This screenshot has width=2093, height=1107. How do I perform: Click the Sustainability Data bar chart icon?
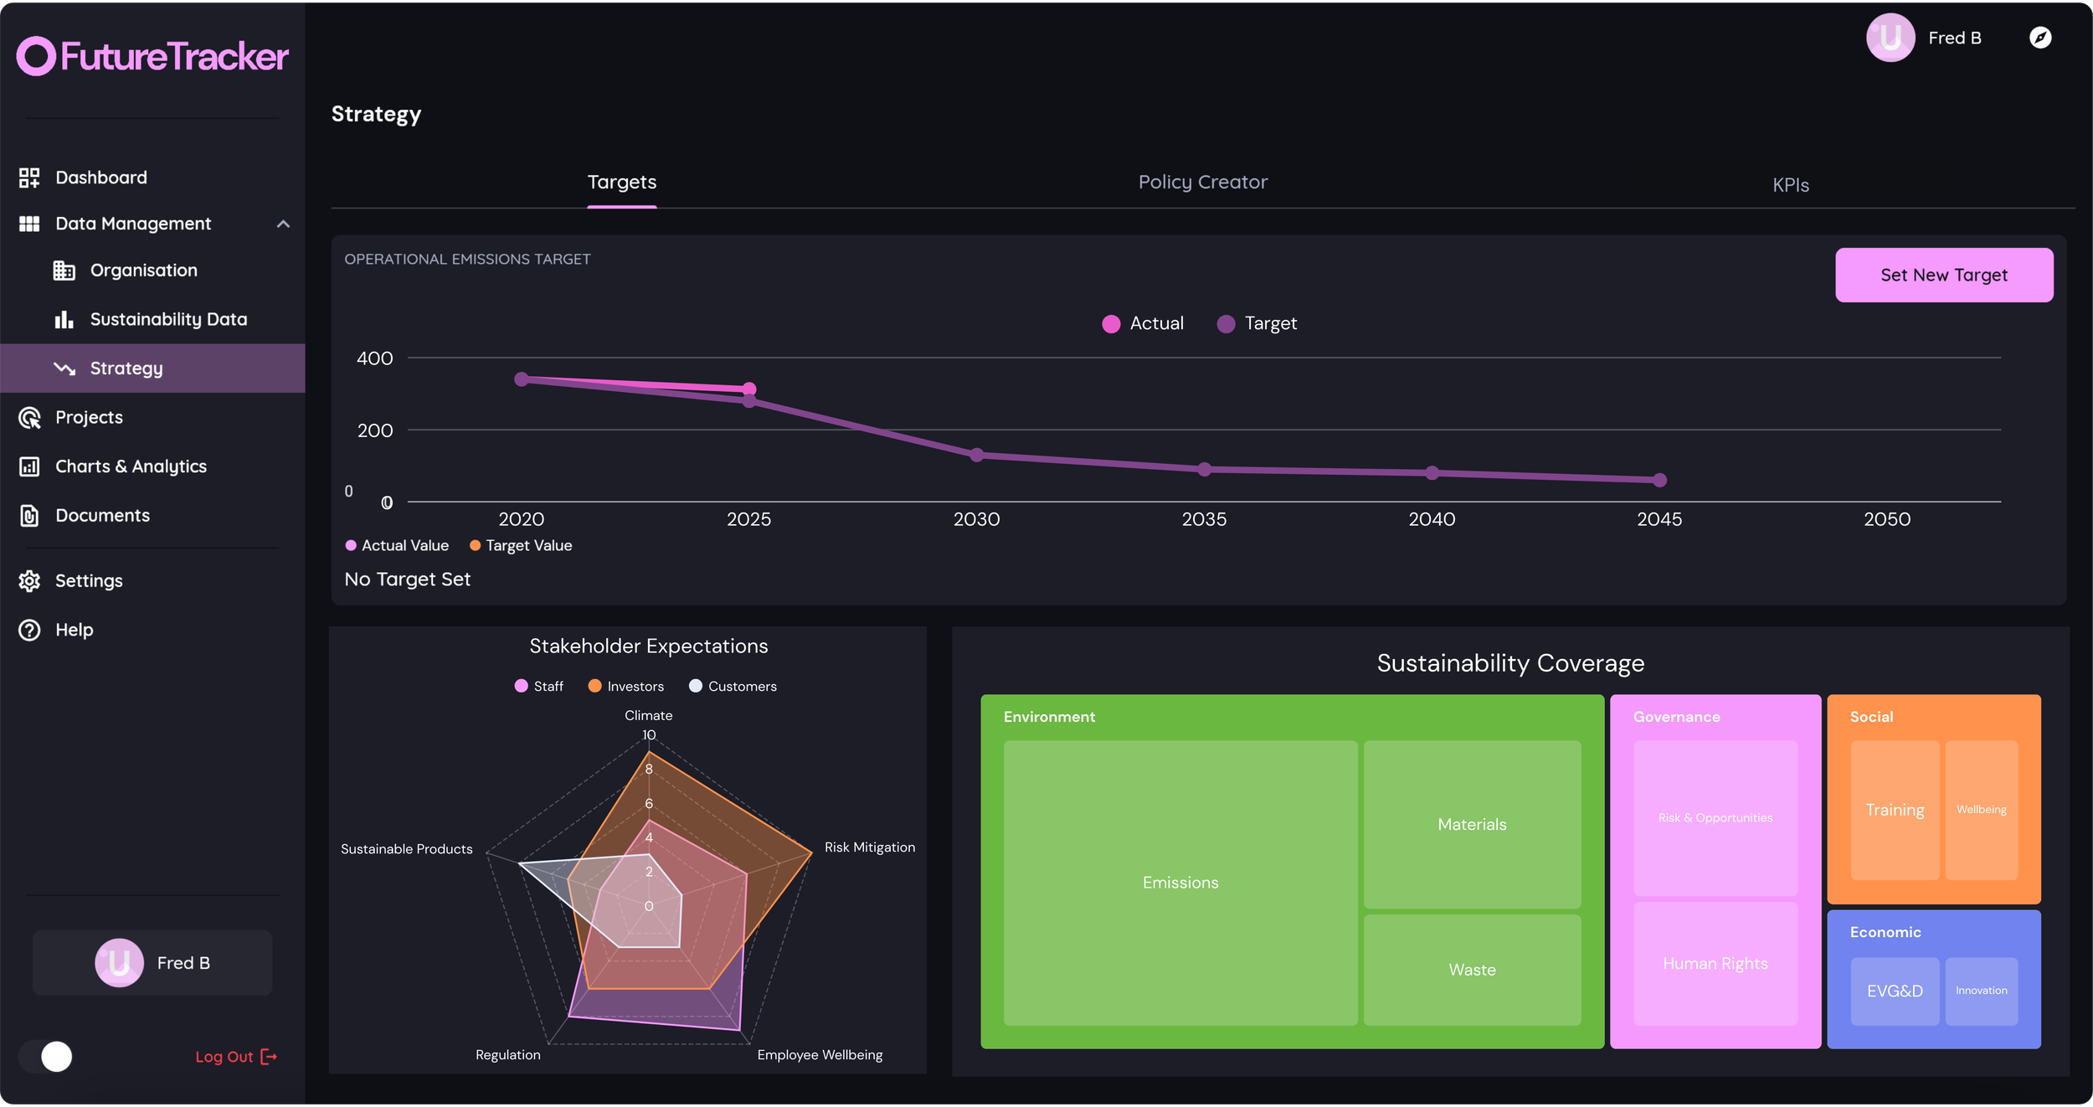[x=64, y=319]
